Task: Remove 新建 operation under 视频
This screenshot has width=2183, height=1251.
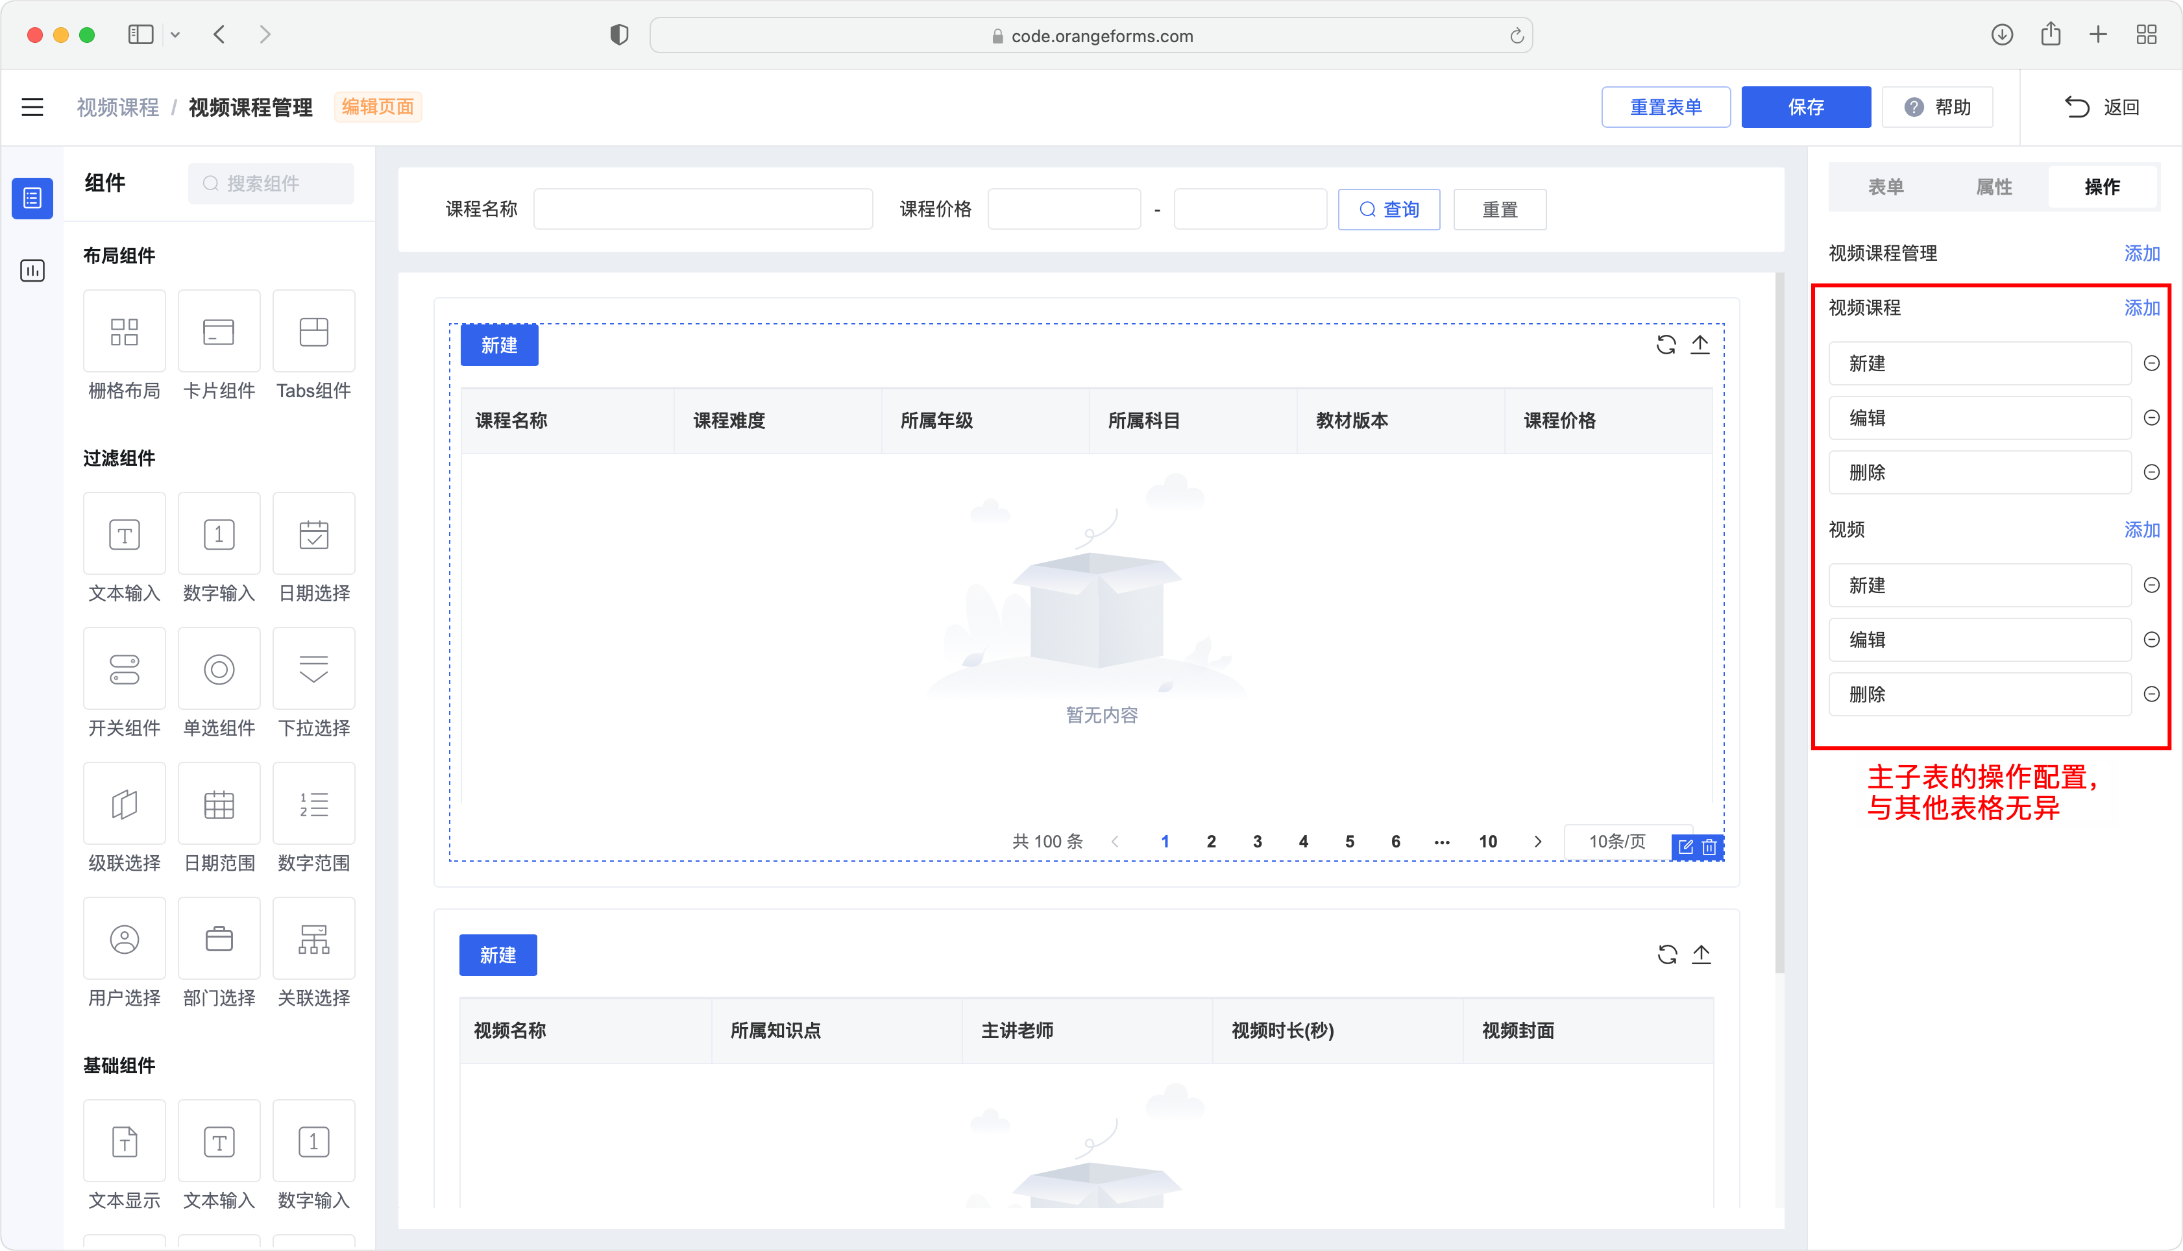Action: tap(2151, 585)
